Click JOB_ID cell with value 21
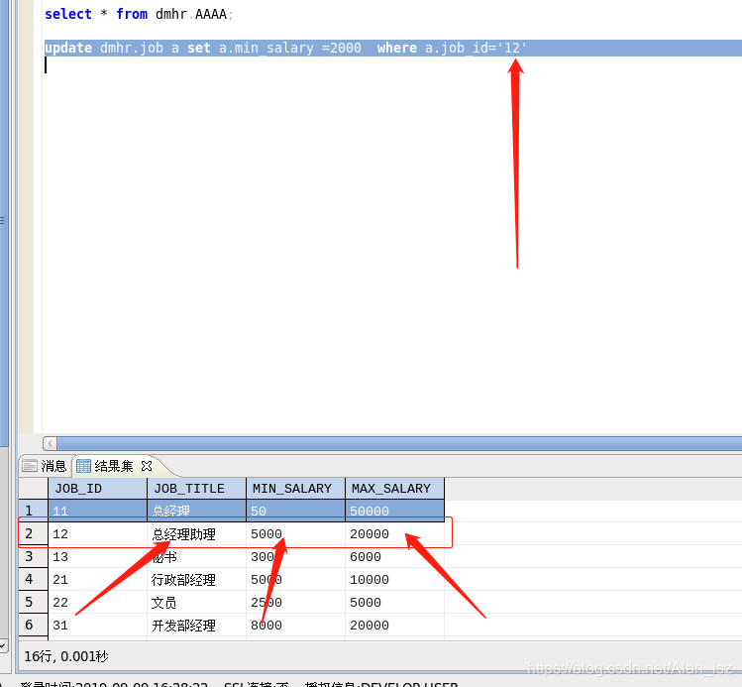The height and width of the screenshot is (687, 742). [97, 580]
